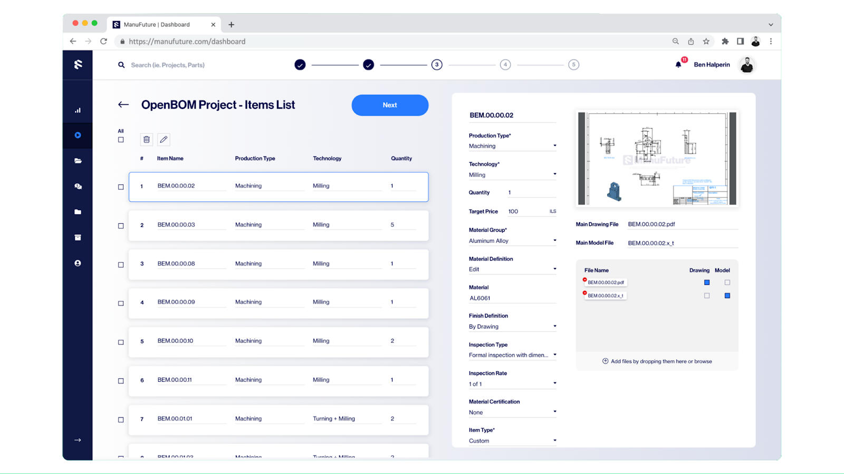Open the Item Type dropdown

coord(512,441)
